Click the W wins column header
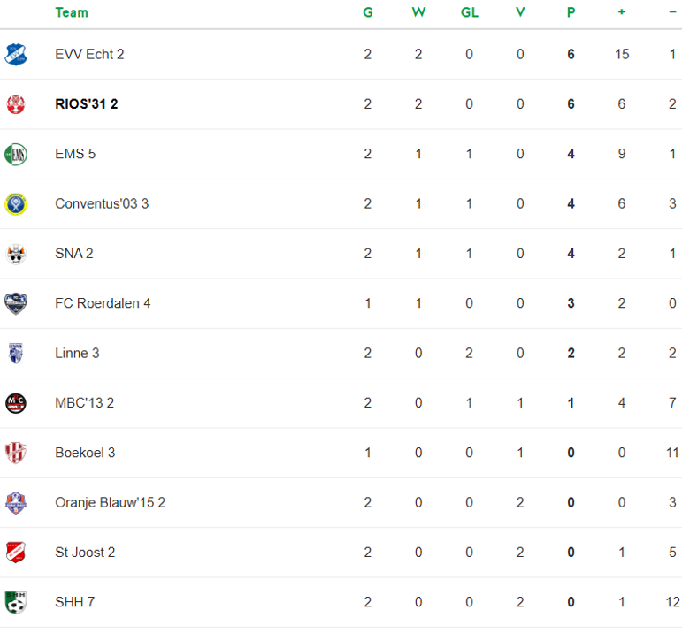 (418, 12)
